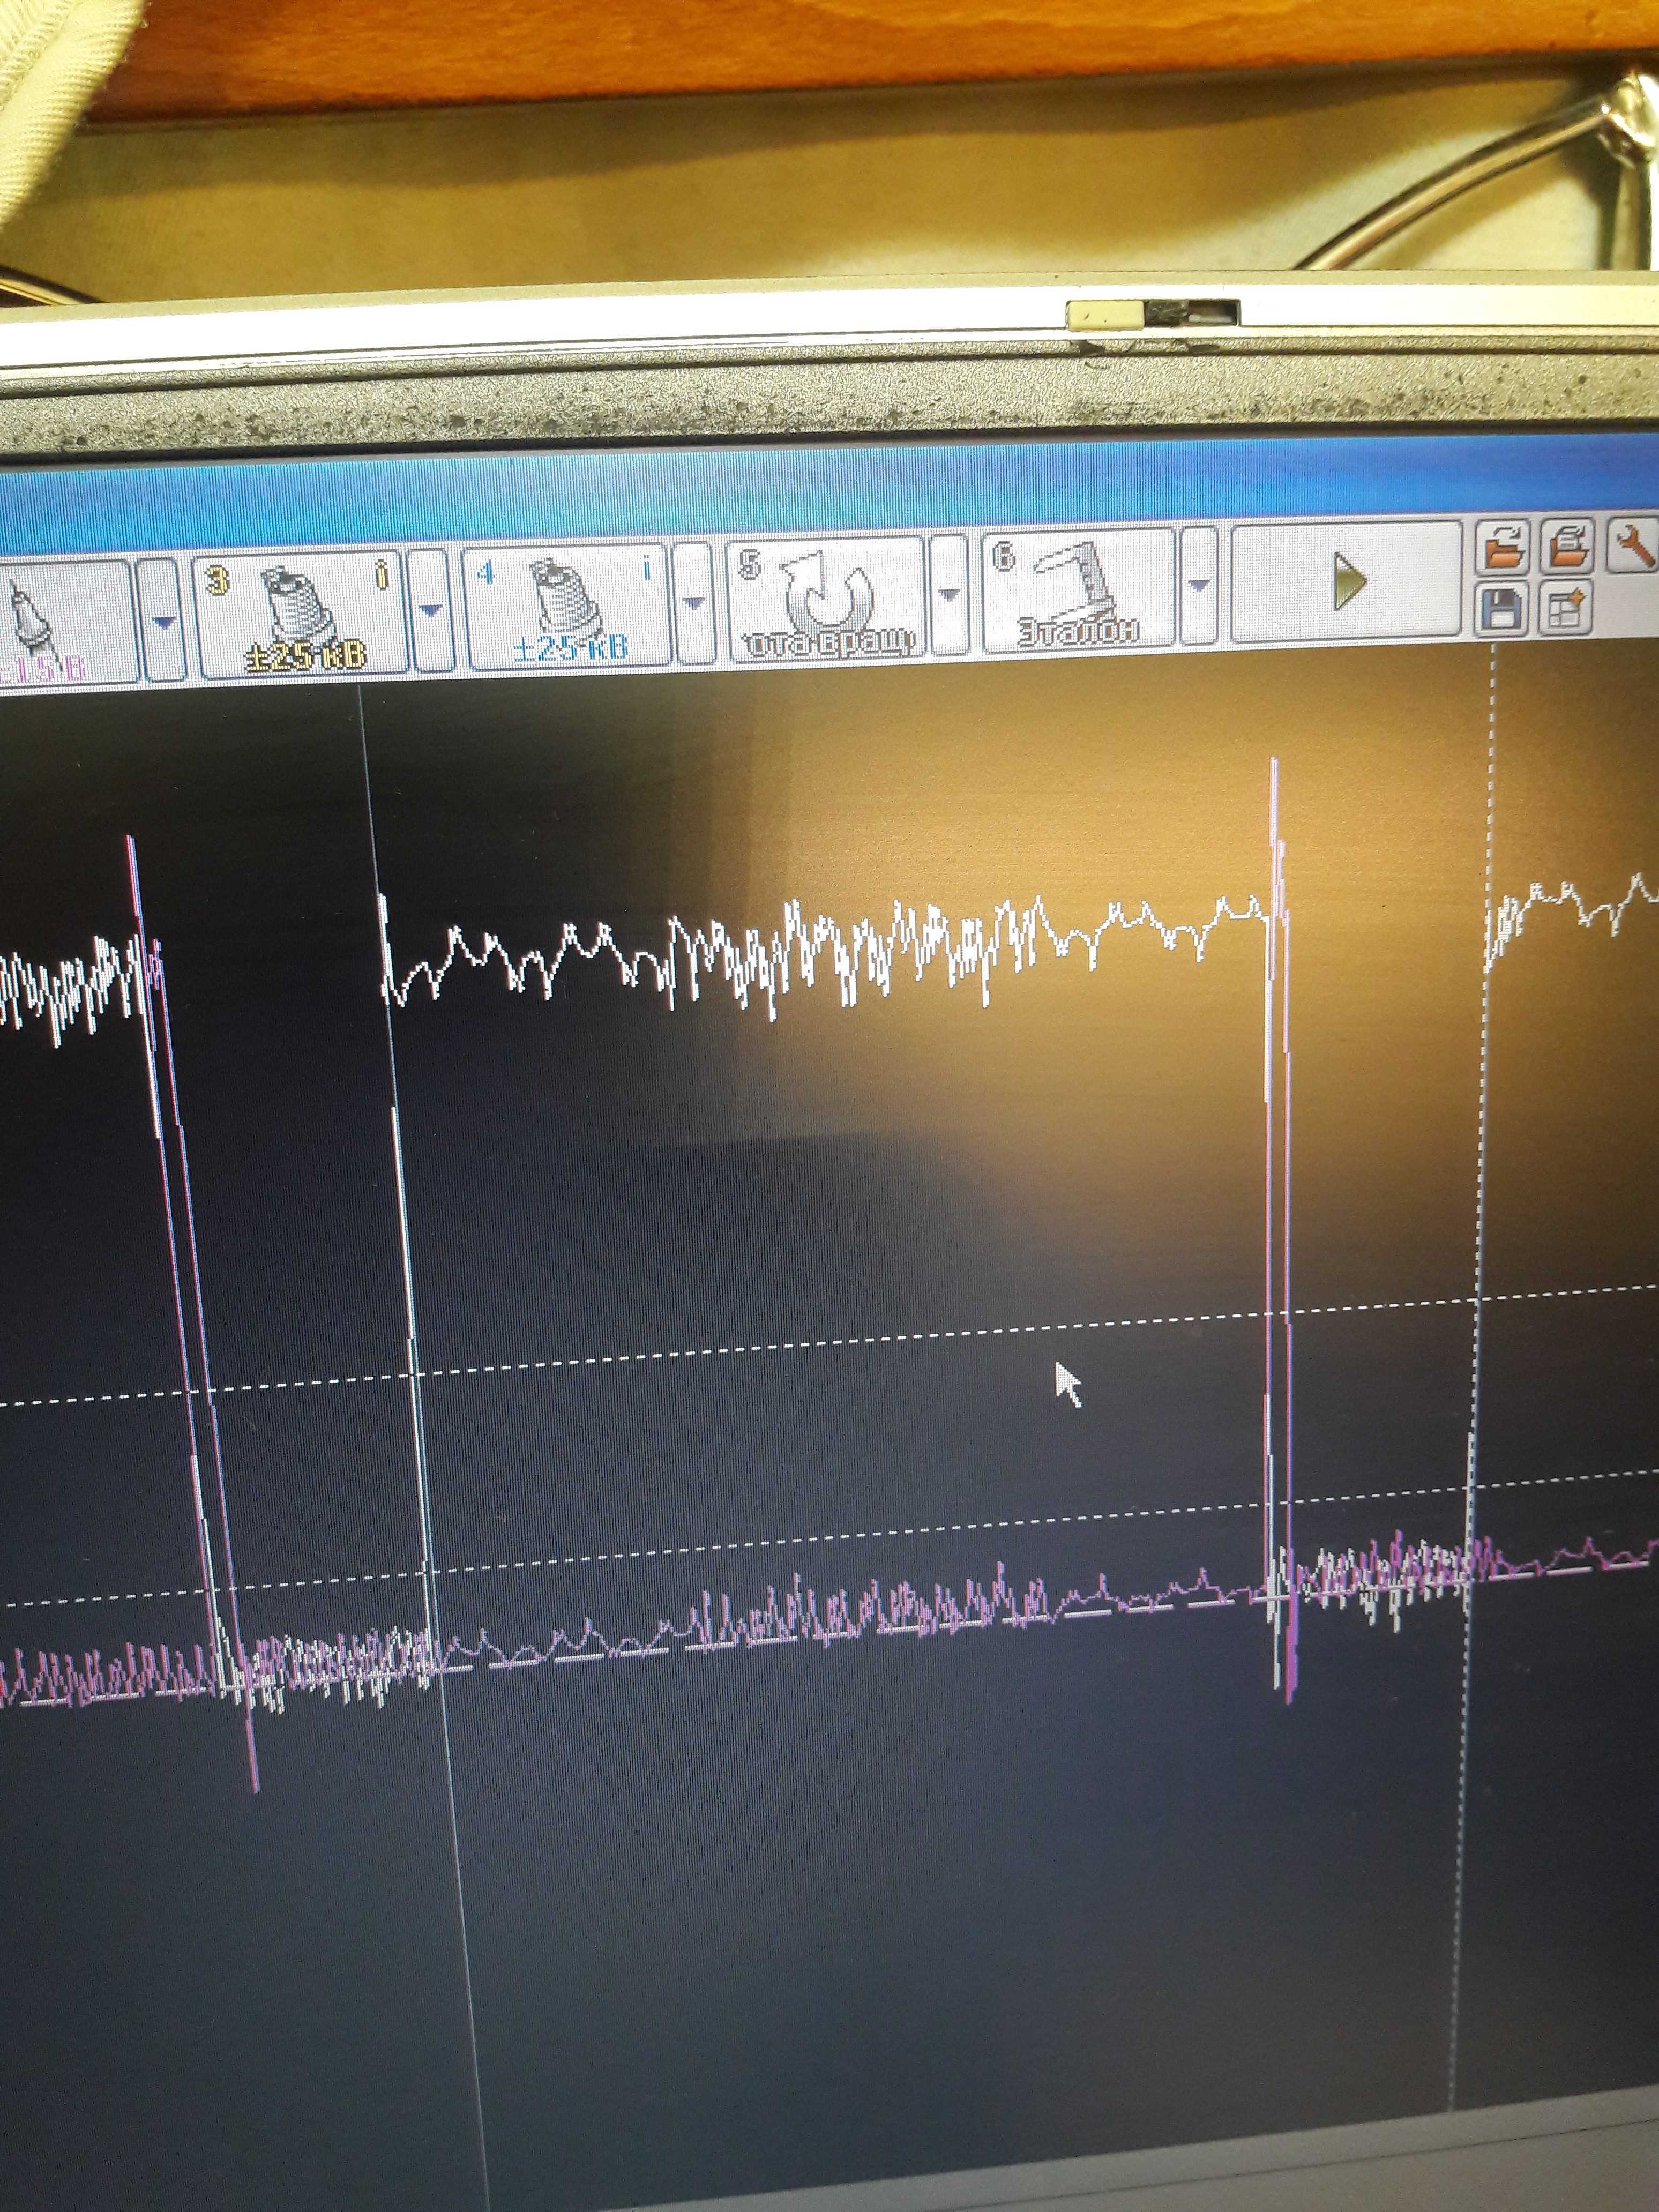Expand dropdown next to channel 5 rotation
The image size is (1659, 2212).
point(949,594)
